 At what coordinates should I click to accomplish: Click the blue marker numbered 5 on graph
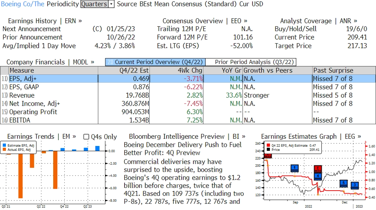pos(344,184)
